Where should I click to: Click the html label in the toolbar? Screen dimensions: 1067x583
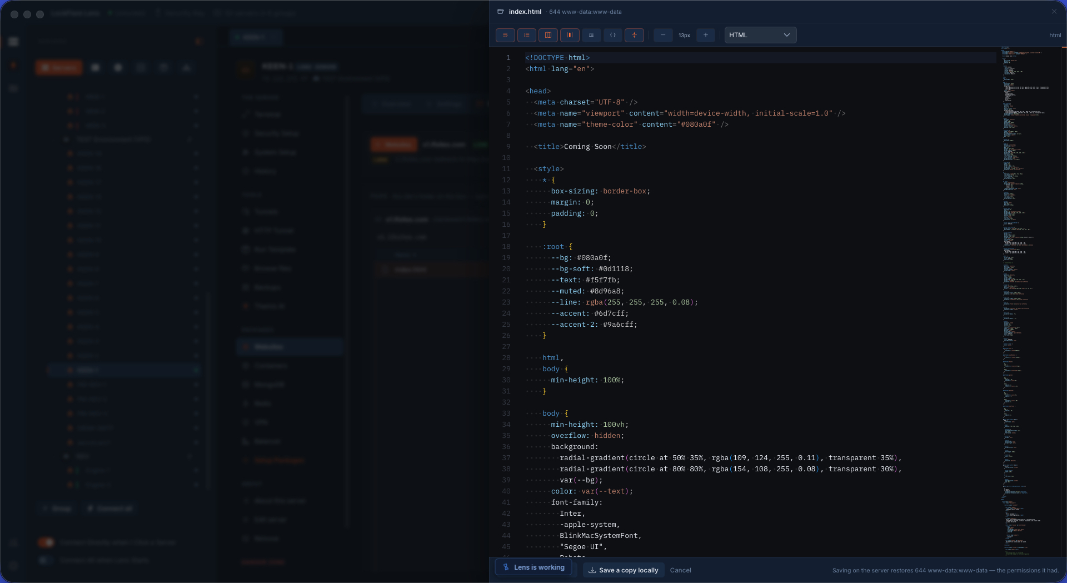click(x=1055, y=35)
